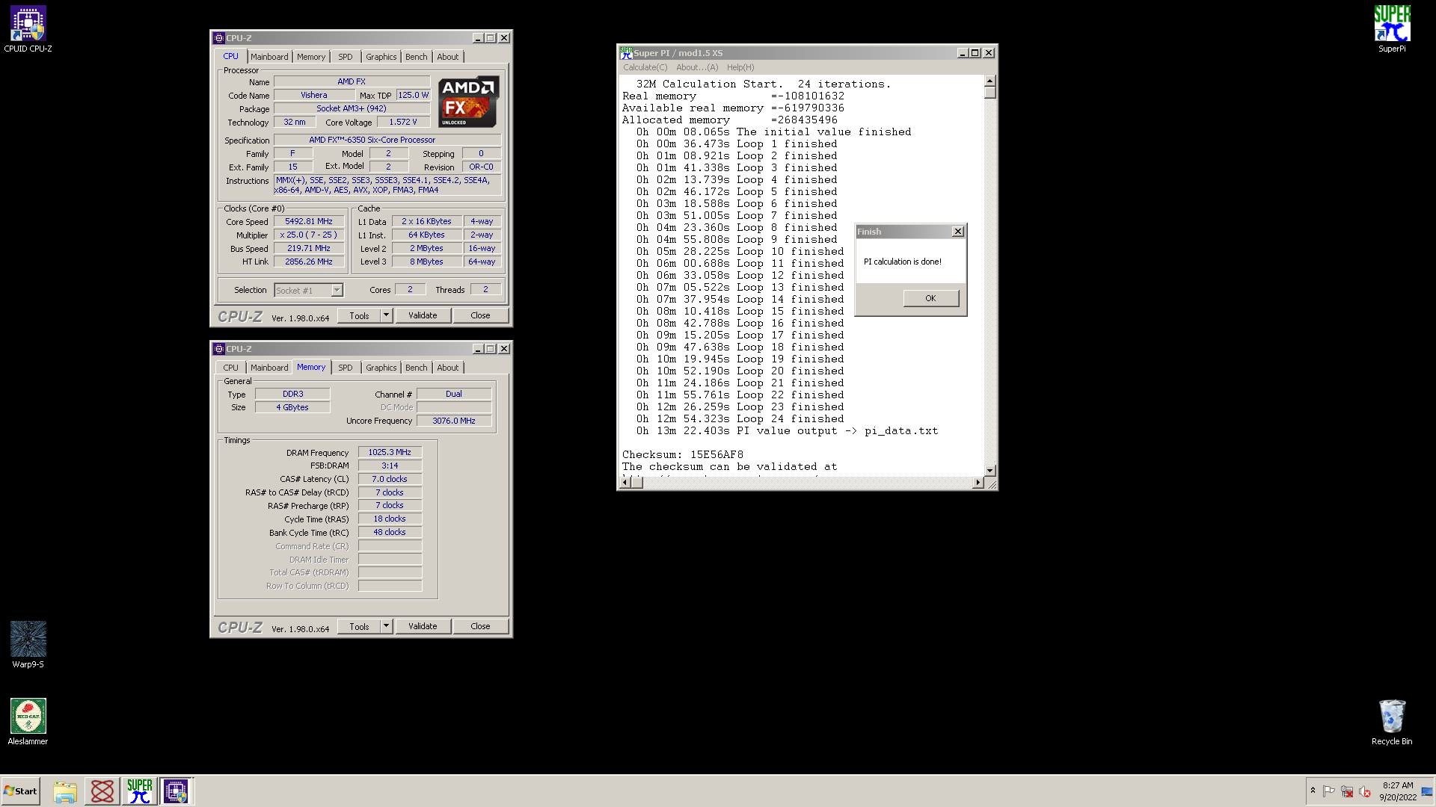The height and width of the screenshot is (807, 1436).
Task: Click the Specification AMD FX-6350 field
Action: coord(387,140)
